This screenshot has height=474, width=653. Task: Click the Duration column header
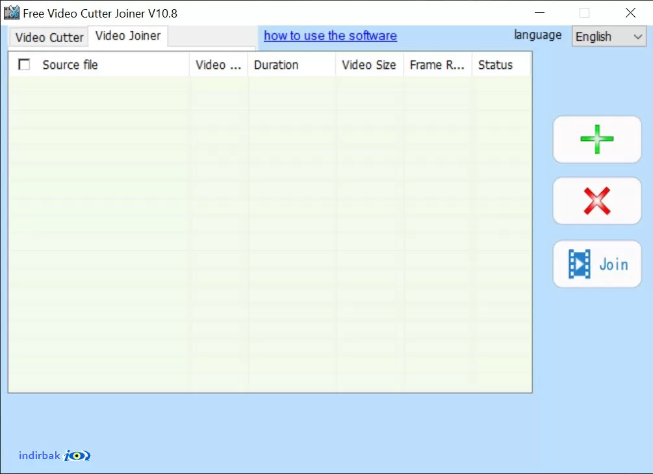point(292,64)
